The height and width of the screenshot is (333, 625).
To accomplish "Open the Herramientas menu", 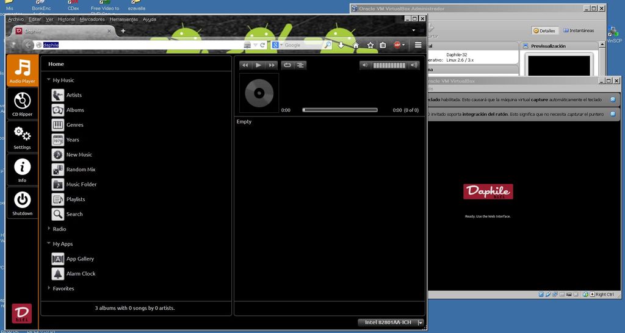I will 123,19.
